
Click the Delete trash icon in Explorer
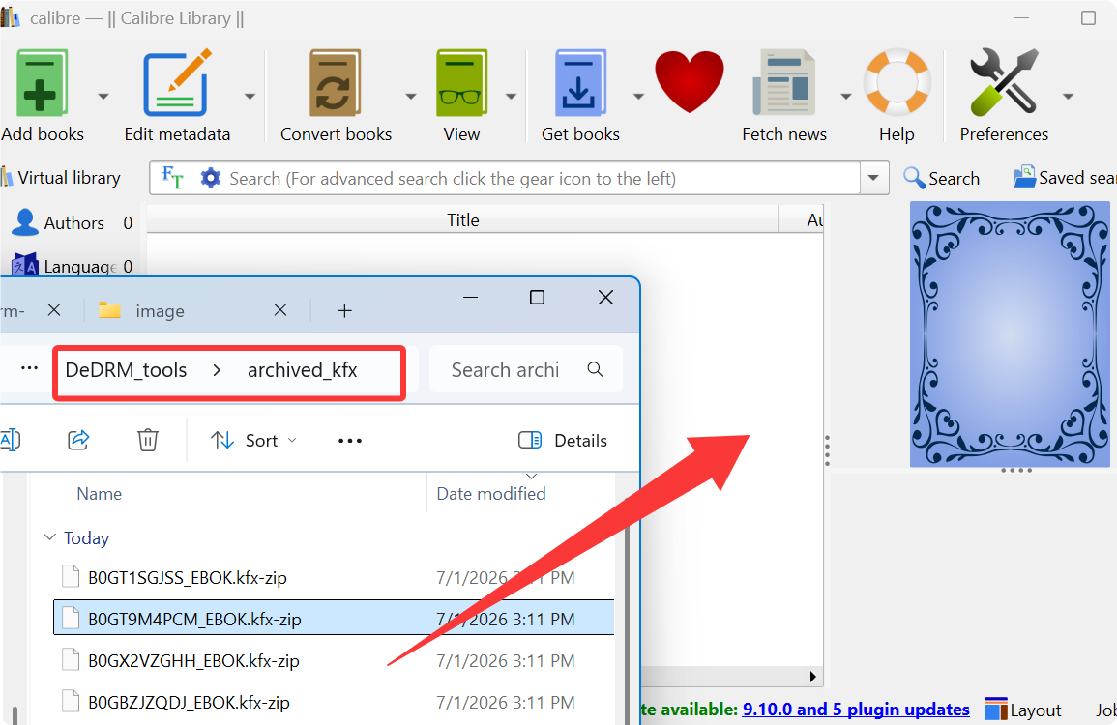pos(147,440)
